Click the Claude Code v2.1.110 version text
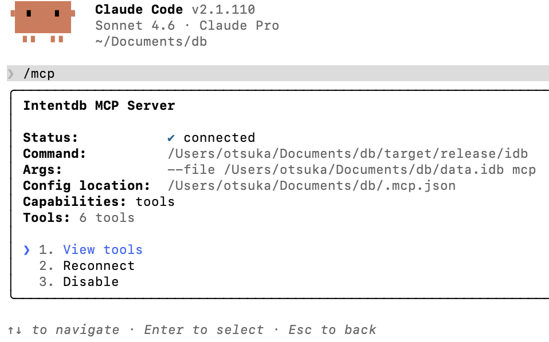Screen dimensions: 549x342 point(175,9)
